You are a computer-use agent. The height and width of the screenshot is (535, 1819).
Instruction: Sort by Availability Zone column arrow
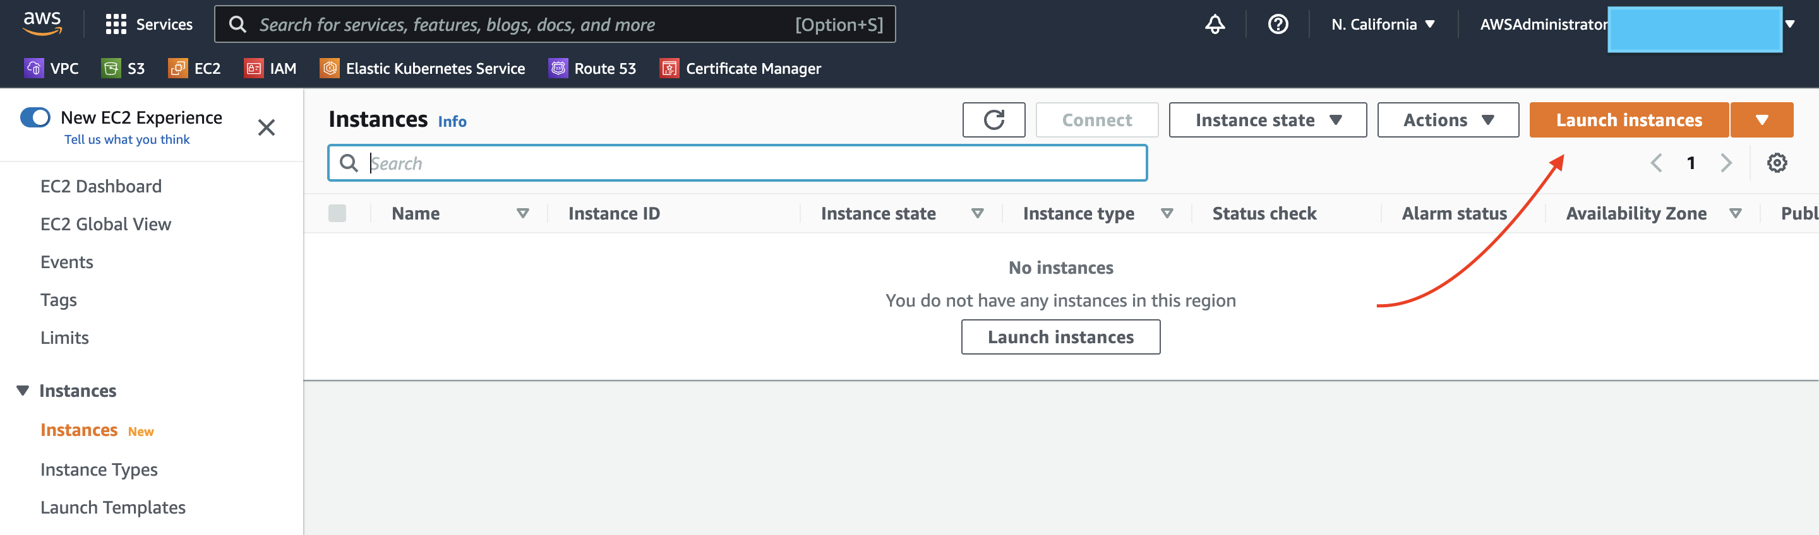1735,213
